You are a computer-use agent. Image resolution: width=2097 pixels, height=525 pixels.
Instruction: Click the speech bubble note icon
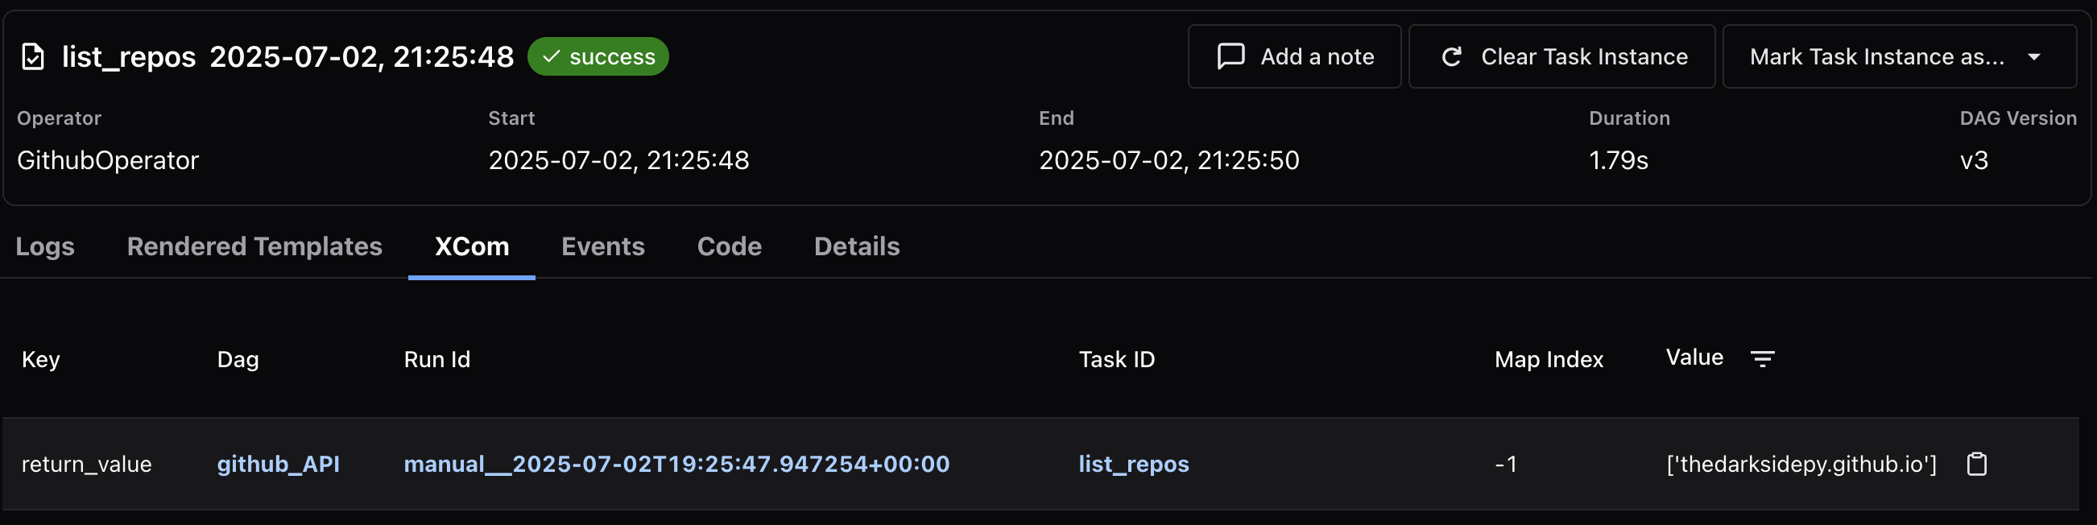(x=1230, y=56)
